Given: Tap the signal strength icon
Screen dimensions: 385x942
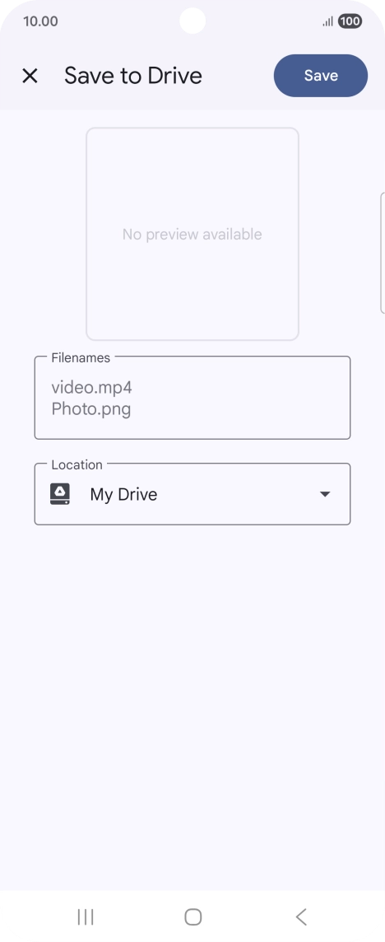Looking at the screenshot, I should click(328, 21).
